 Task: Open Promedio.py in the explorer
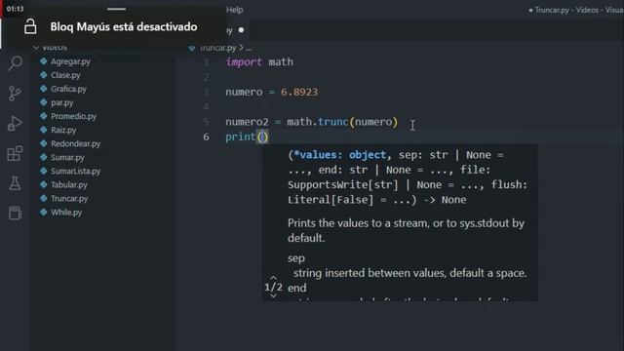[x=74, y=116]
